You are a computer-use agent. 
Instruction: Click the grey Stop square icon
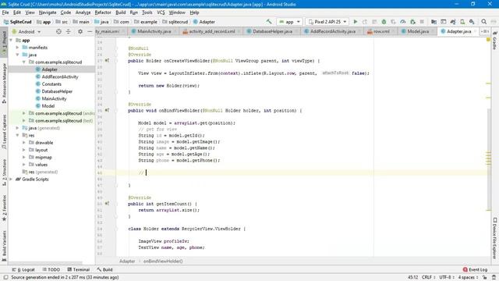coord(422,22)
